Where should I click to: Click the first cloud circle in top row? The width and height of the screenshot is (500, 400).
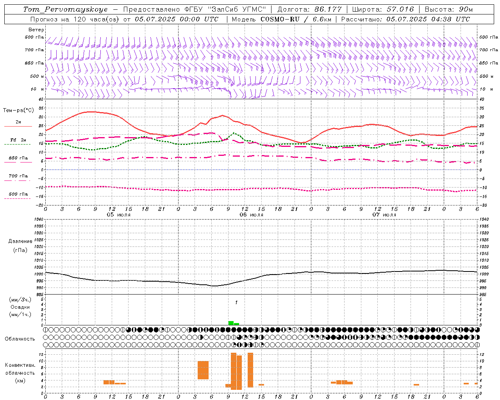tap(46, 329)
